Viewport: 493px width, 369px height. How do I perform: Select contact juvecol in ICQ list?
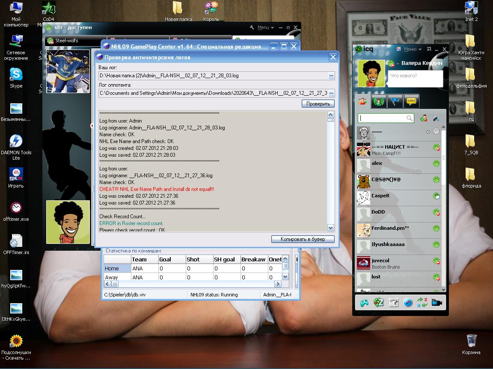coord(398,263)
